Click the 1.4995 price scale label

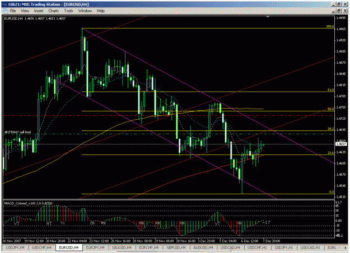(x=341, y=18)
